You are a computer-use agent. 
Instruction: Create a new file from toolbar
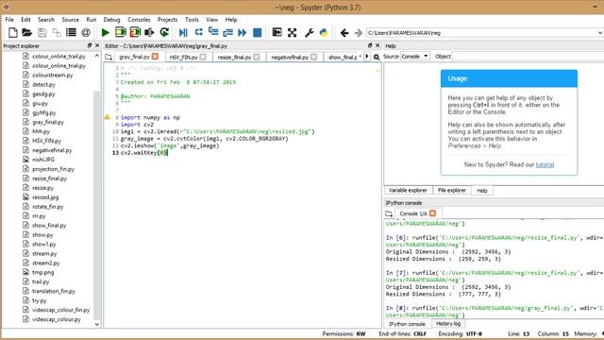coord(12,33)
